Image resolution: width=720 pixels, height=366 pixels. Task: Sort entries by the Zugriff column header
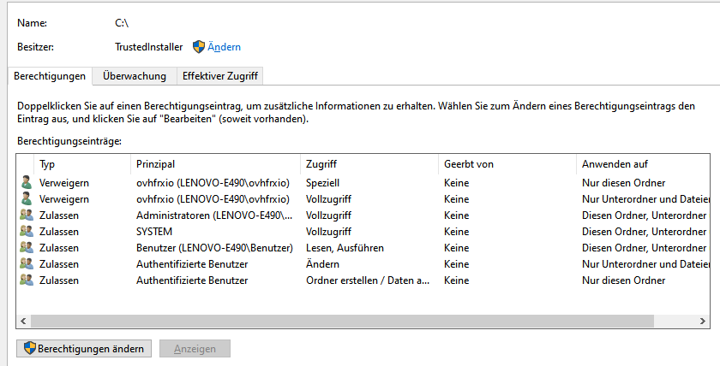[x=322, y=163]
